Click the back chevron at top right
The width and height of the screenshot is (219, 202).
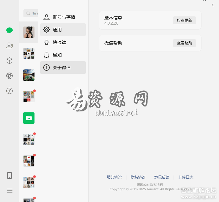pos(212,5)
